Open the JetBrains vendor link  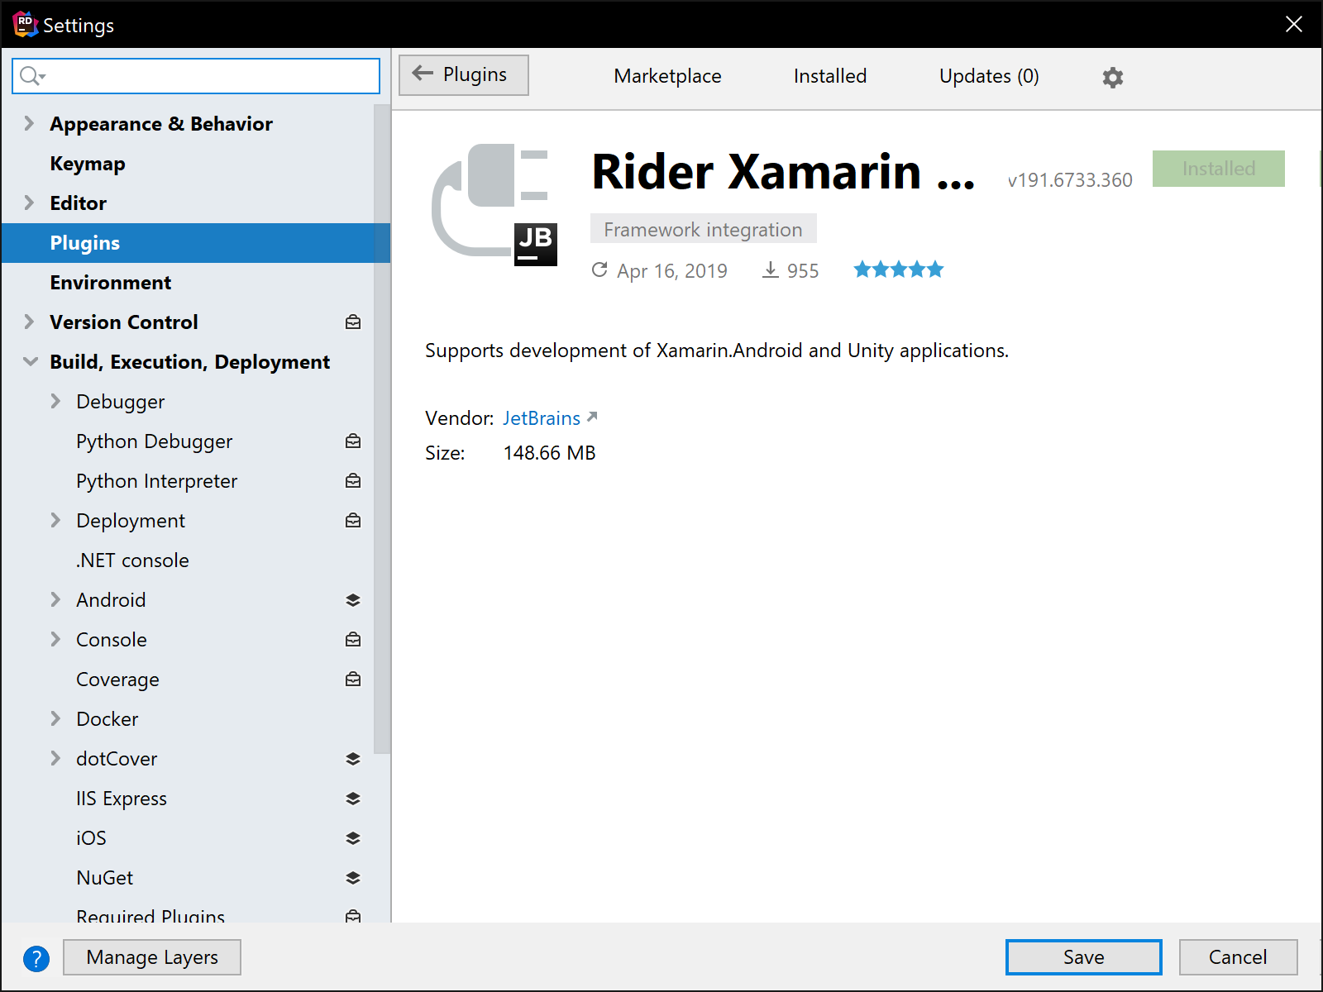[x=542, y=418]
